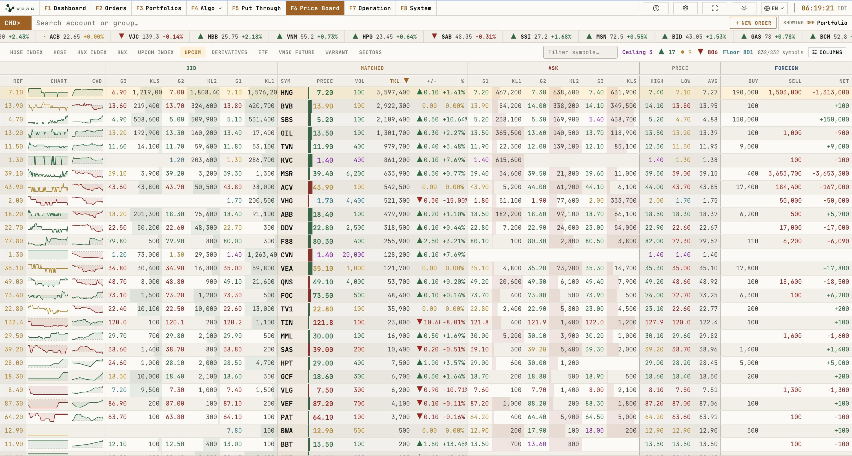Switch to DERIVATIVES market tab
Viewport: 852px width, 456px height.
pos(230,52)
